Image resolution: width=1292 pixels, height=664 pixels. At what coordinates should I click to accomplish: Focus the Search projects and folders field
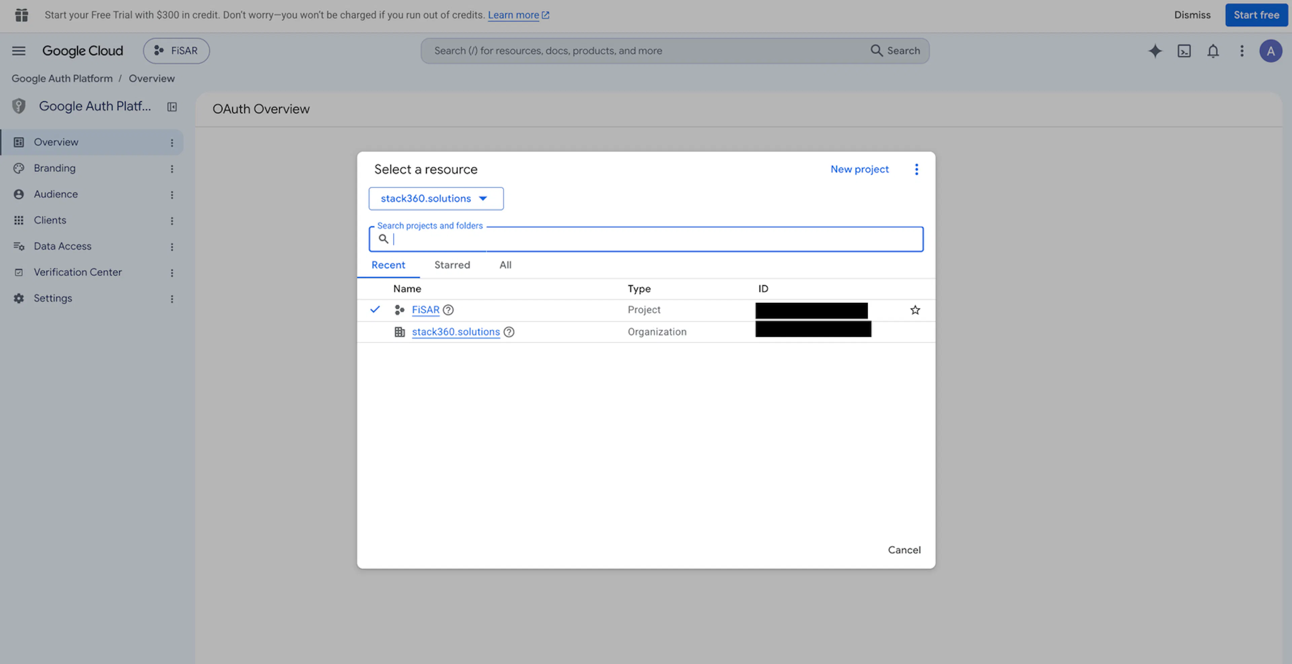646,239
